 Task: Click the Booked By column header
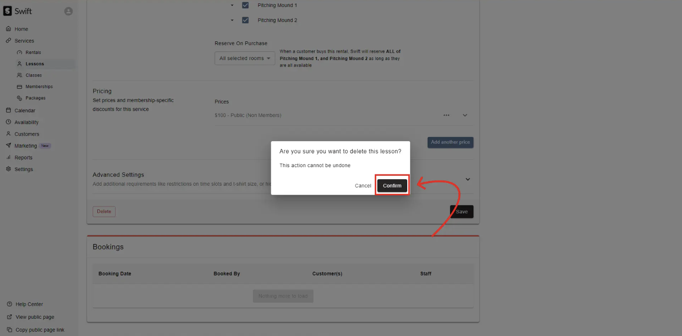(x=227, y=274)
